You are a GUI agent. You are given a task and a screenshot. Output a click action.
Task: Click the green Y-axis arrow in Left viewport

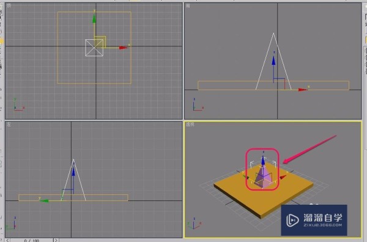(x=44, y=200)
